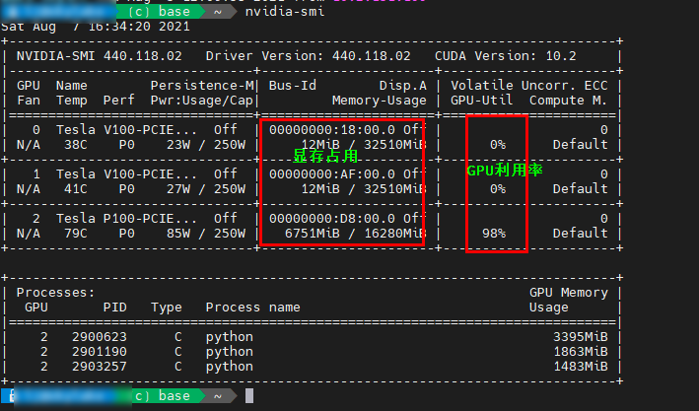Click the 'Processes:' section label

[x=56, y=293]
